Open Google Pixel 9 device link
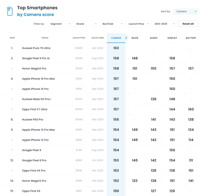 point(31,150)
